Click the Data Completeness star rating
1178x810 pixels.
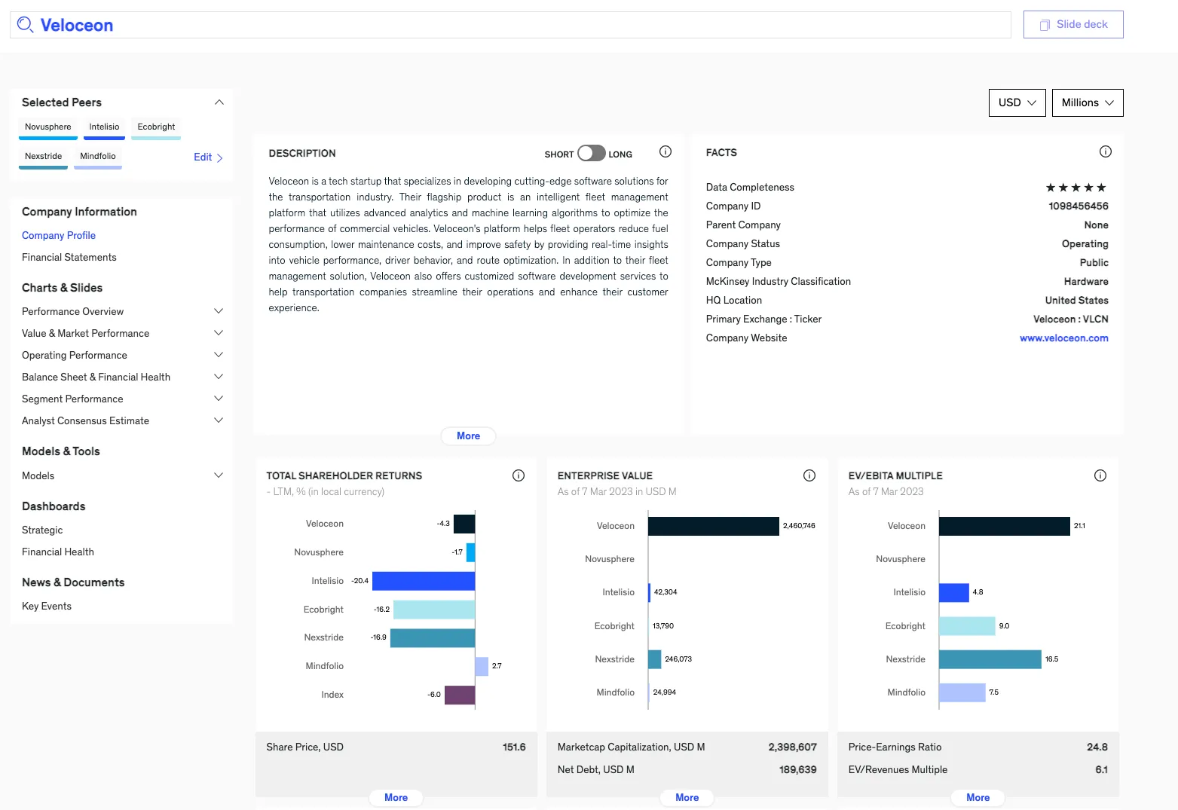tap(1076, 187)
